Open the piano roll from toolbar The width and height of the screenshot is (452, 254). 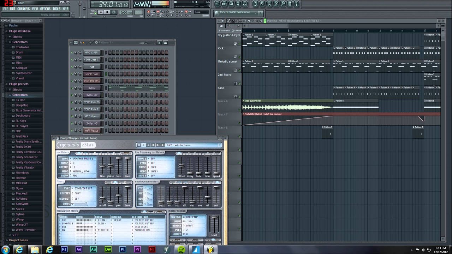(x=231, y=4)
